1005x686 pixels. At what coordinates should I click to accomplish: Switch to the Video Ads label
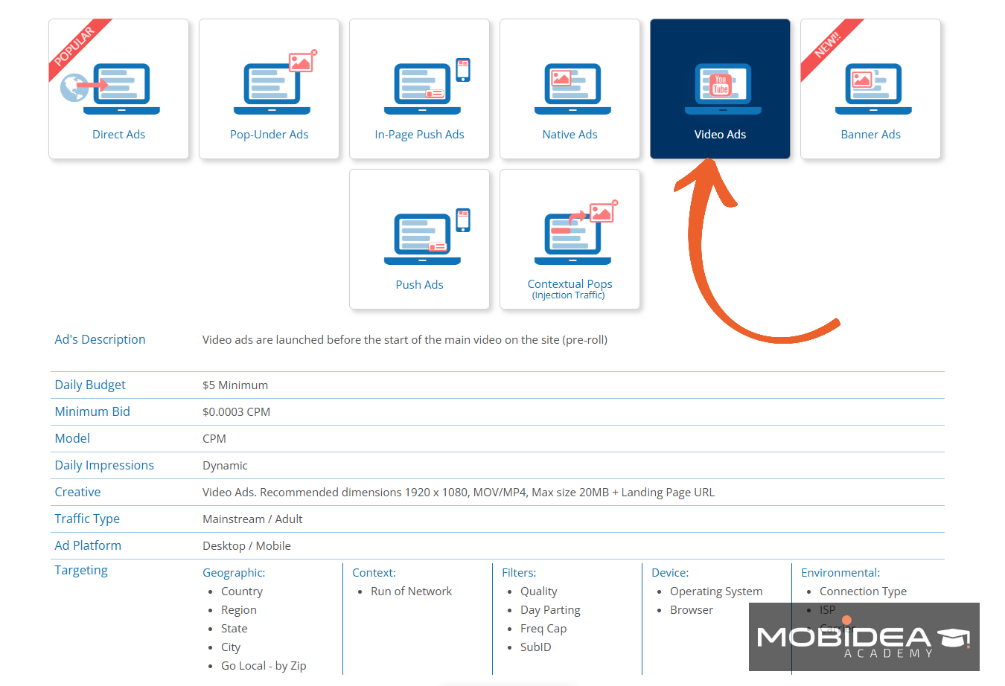pyautogui.click(x=721, y=135)
